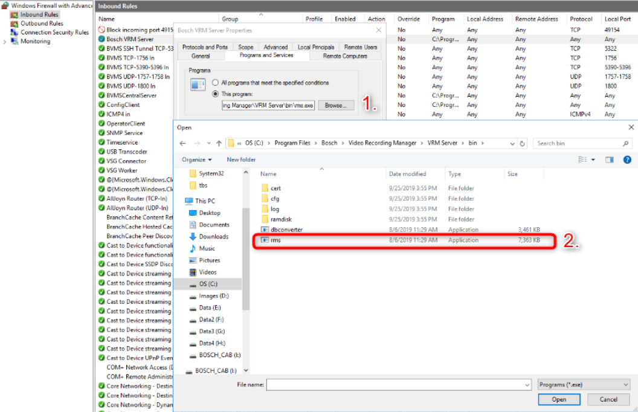Click green check icon for USB Transcoder rule

pos(101,151)
